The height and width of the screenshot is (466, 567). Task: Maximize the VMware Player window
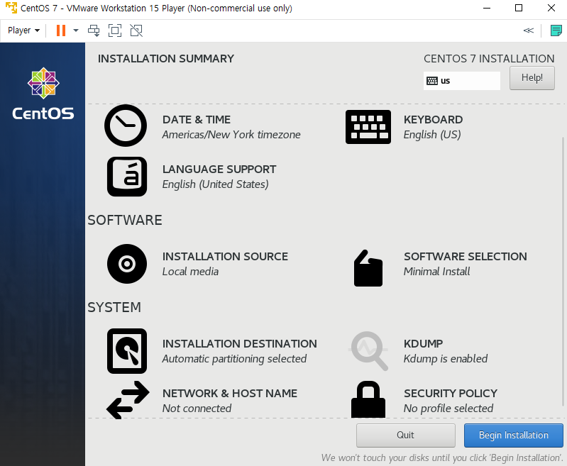(519, 8)
